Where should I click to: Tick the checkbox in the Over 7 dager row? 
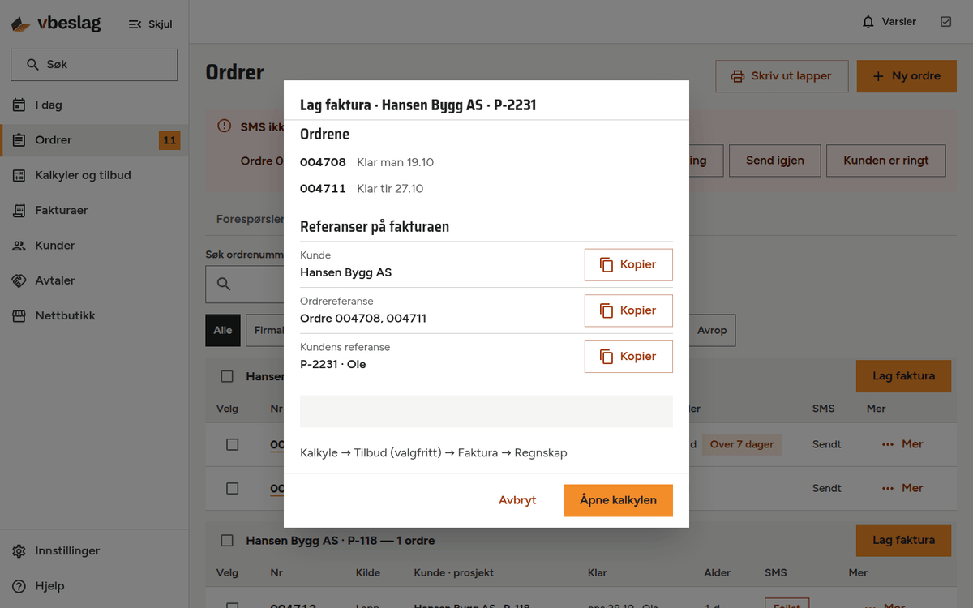pyautogui.click(x=232, y=444)
